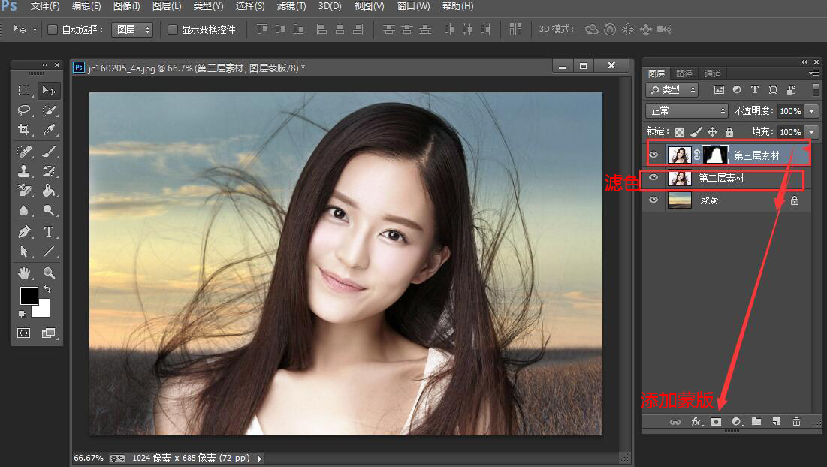Open the 类型 layer filter dropdown

click(x=672, y=89)
